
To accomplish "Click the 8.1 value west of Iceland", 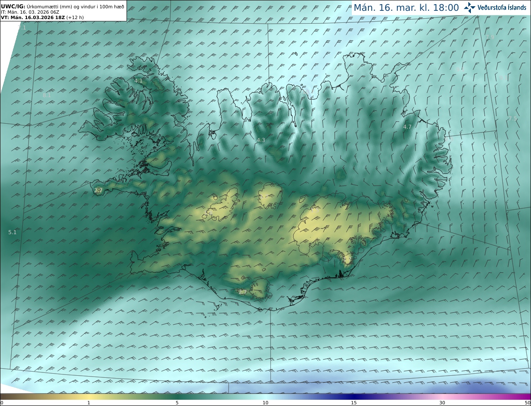I will pos(47,95).
